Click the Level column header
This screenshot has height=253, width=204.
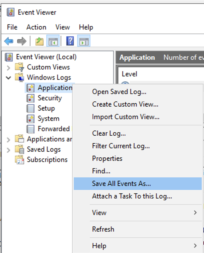(129, 74)
